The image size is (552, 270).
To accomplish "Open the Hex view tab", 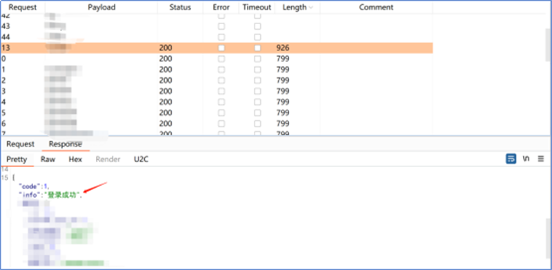I will click(x=75, y=160).
